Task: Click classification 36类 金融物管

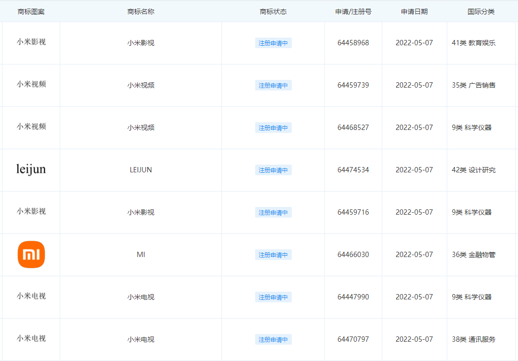Action: pyautogui.click(x=473, y=254)
